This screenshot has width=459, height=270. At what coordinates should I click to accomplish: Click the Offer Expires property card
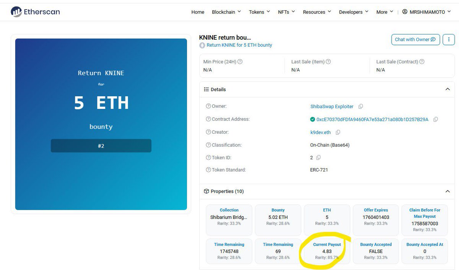click(x=376, y=220)
